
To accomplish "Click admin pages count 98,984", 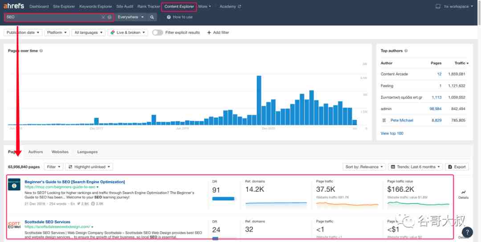I will (435, 109).
